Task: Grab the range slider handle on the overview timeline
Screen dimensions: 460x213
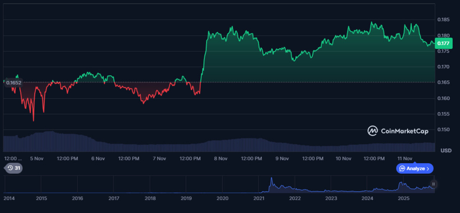Action: [434, 184]
